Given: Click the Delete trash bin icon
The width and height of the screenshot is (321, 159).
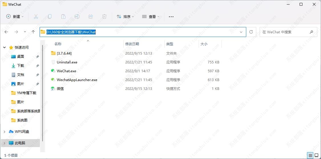Looking at the screenshot, I should (x=104, y=16).
